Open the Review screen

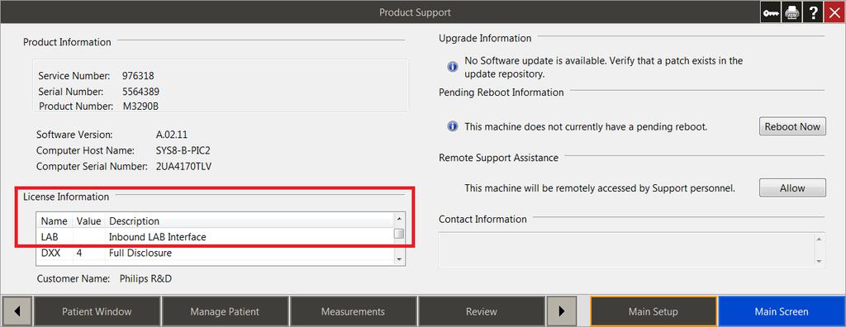482,311
